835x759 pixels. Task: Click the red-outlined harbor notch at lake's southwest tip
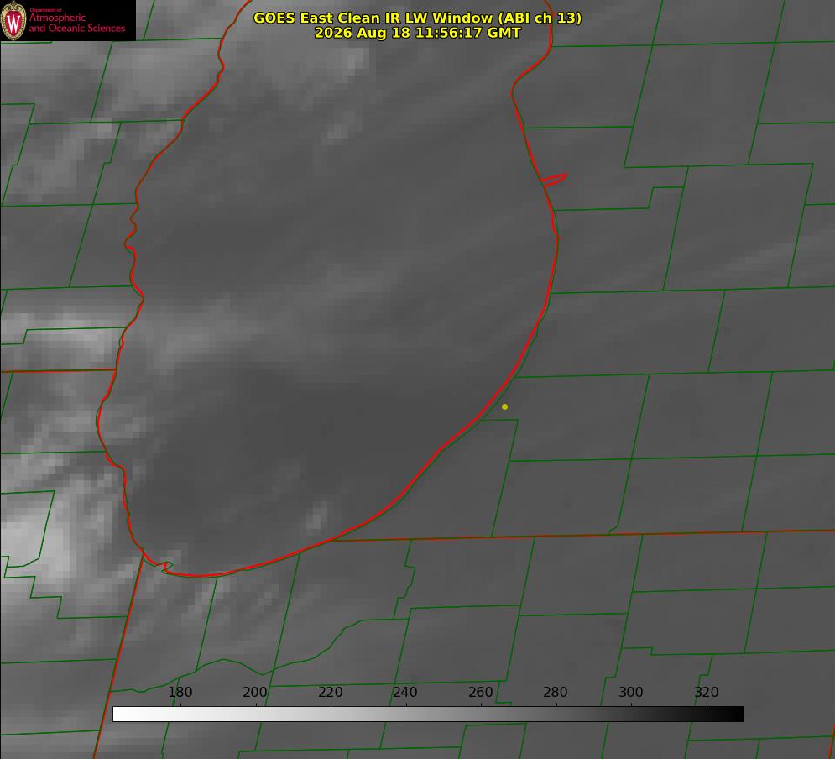pyautogui.click(x=167, y=567)
